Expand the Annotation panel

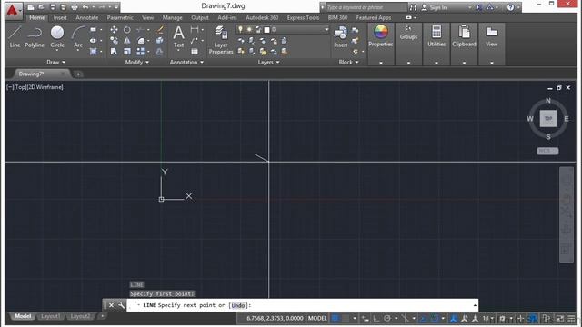[x=186, y=62]
